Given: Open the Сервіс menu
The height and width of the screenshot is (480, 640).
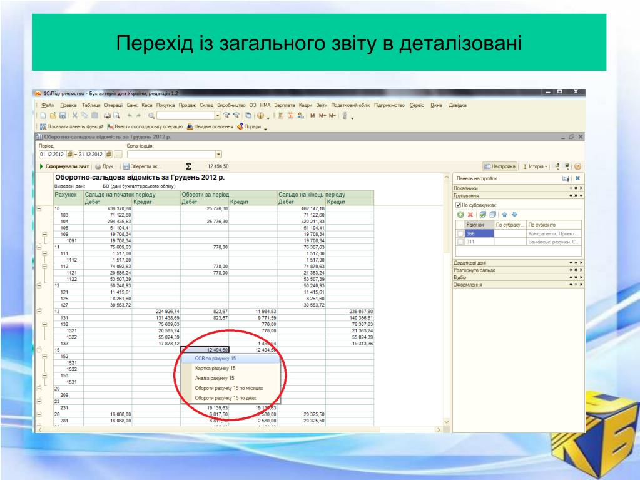Looking at the screenshot, I should click(417, 105).
